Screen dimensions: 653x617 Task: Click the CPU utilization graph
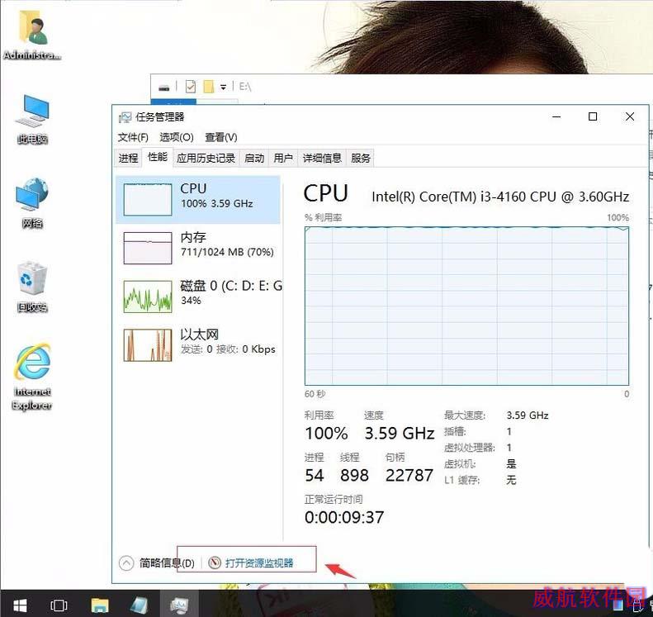pyautogui.click(x=466, y=306)
